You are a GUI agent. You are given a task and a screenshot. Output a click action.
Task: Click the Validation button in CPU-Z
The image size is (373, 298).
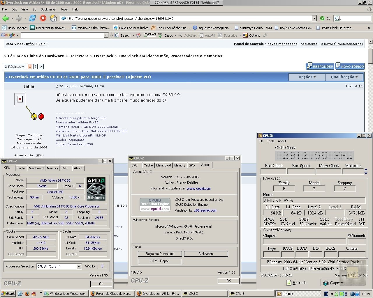206,254
